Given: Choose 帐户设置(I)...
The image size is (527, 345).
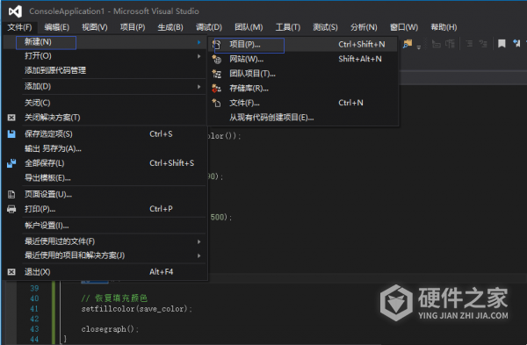Looking at the screenshot, I should [105, 226].
